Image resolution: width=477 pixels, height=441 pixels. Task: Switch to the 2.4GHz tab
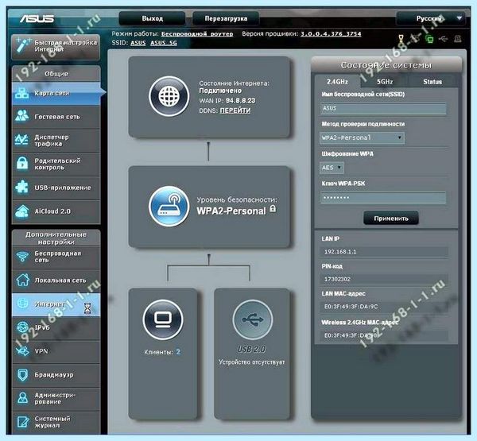[337, 82]
